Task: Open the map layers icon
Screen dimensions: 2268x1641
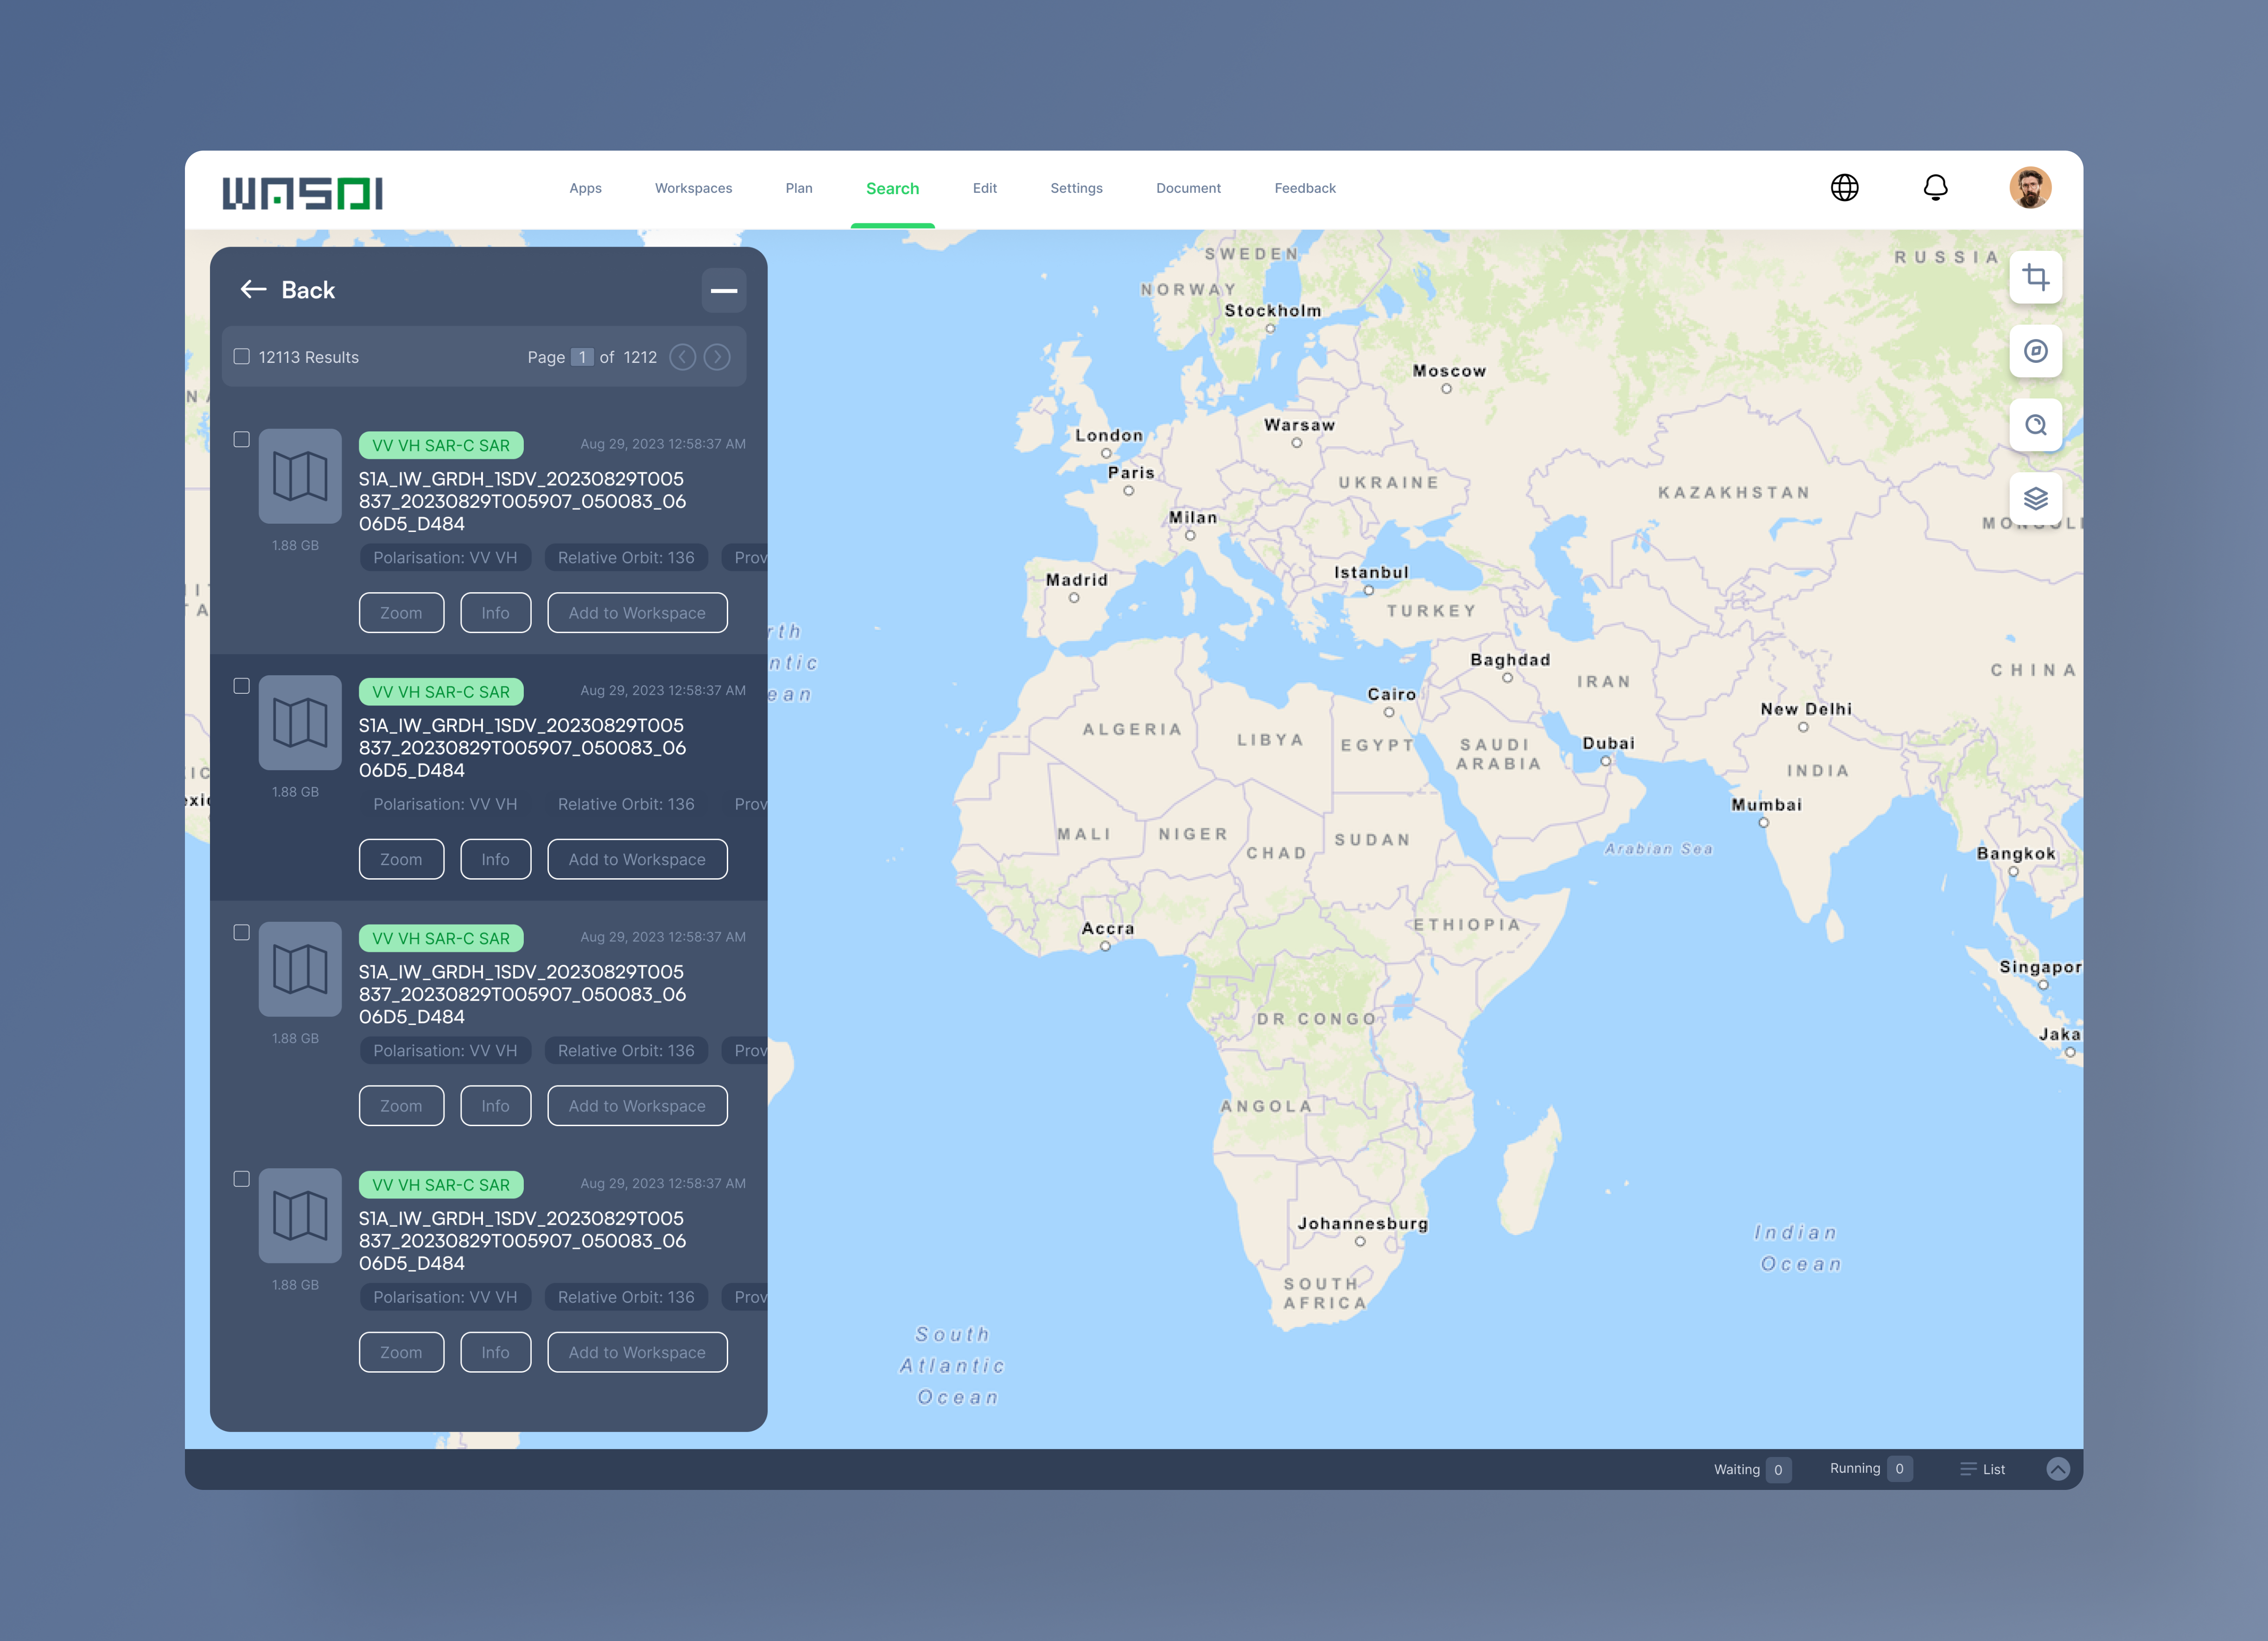Action: (x=2035, y=498)
